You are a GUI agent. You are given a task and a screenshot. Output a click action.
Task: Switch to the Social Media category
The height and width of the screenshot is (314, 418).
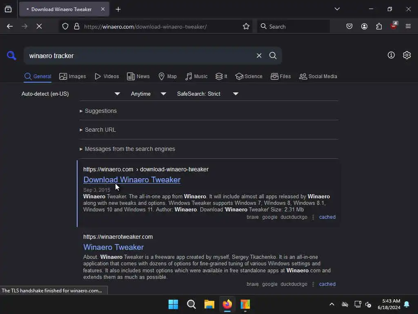pos(318,76)
